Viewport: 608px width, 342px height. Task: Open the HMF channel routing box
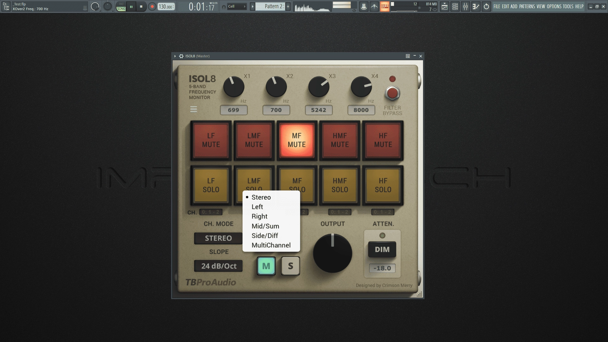[x=340, y=212]
